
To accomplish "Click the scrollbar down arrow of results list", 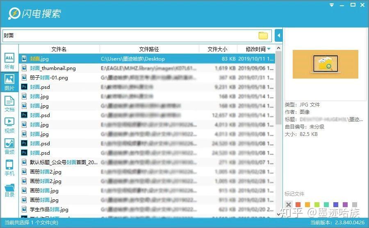I will (279, 214).
